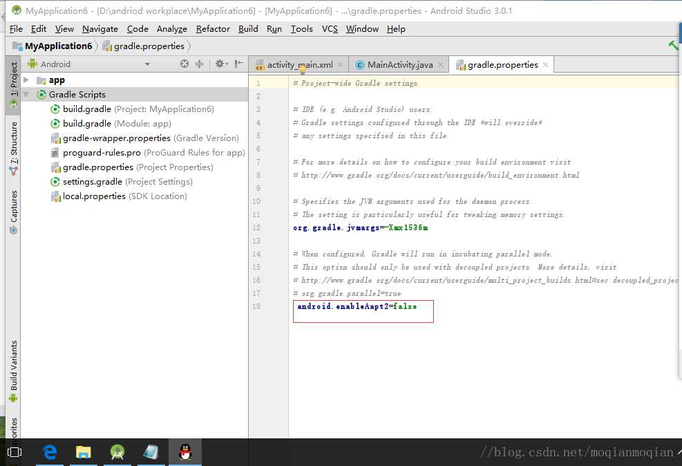Screen dimensions: 682x466
Task: Open the Help menu
Action: (x=396, y=29)
